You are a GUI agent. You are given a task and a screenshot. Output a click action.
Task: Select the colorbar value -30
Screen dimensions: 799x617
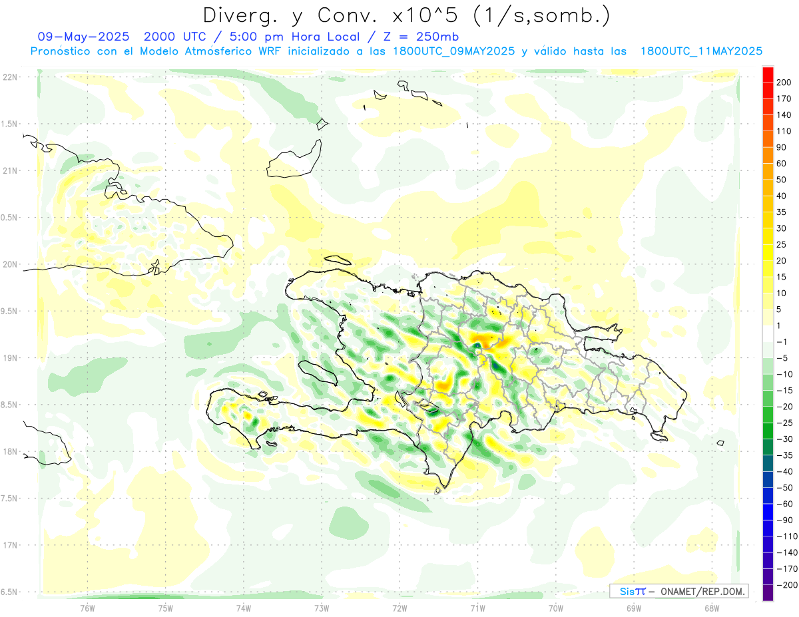tap(785, 439)
